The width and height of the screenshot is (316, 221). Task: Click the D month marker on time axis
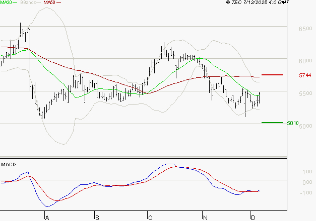point(253,218)
